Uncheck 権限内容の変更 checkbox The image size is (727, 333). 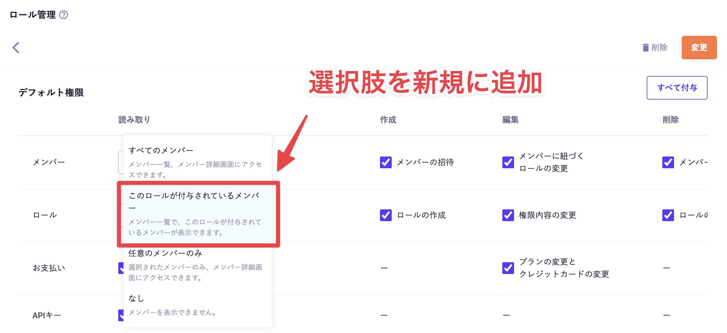coord(508,215)
